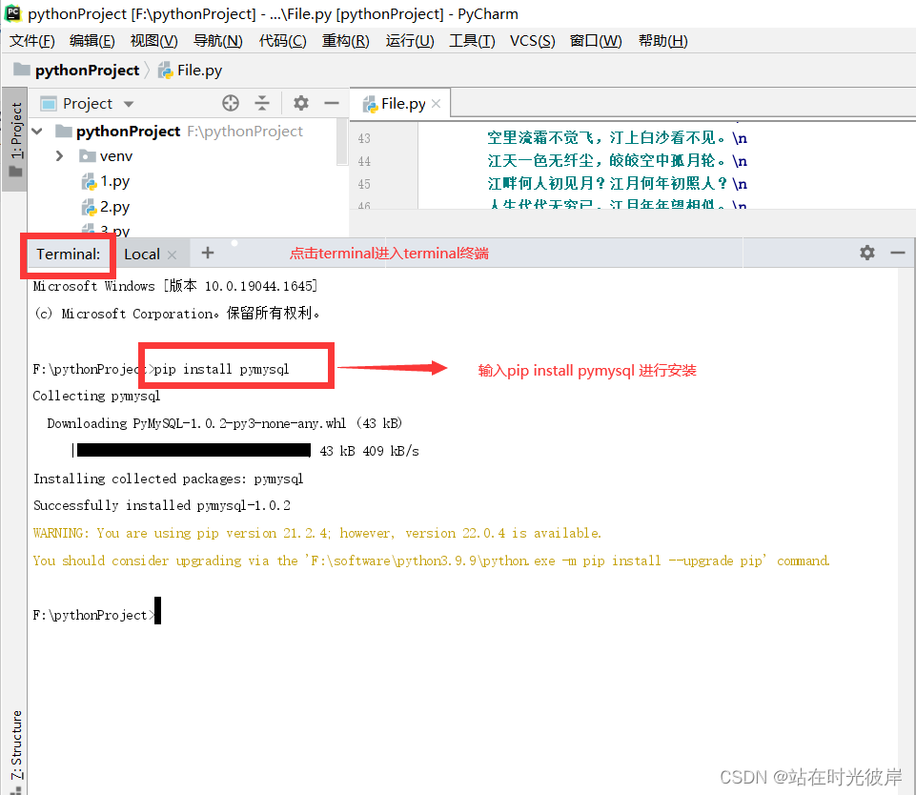Click the collapse all icon in Project panel

coord(262,103)
